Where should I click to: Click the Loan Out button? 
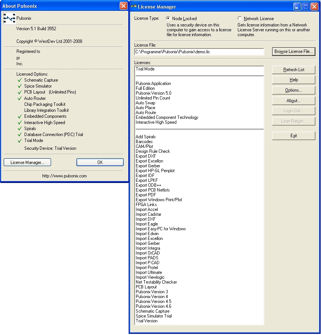coord(293,111)
